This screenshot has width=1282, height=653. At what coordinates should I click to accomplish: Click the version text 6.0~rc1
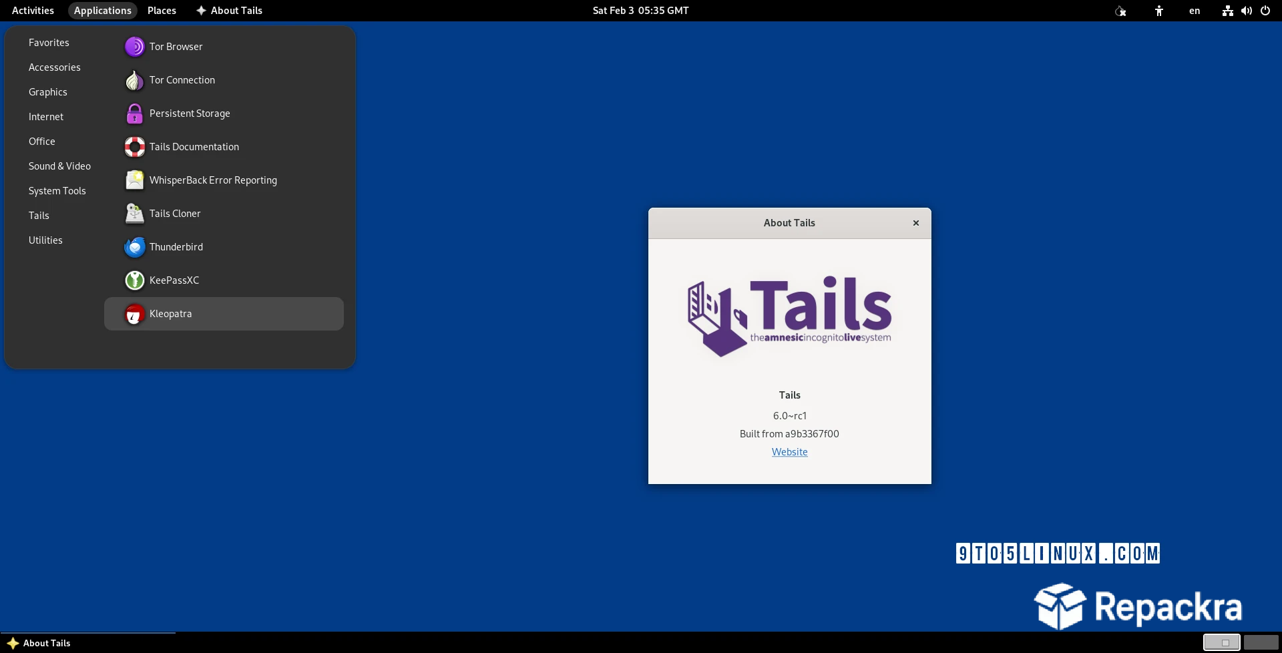[x=789, y=416]
